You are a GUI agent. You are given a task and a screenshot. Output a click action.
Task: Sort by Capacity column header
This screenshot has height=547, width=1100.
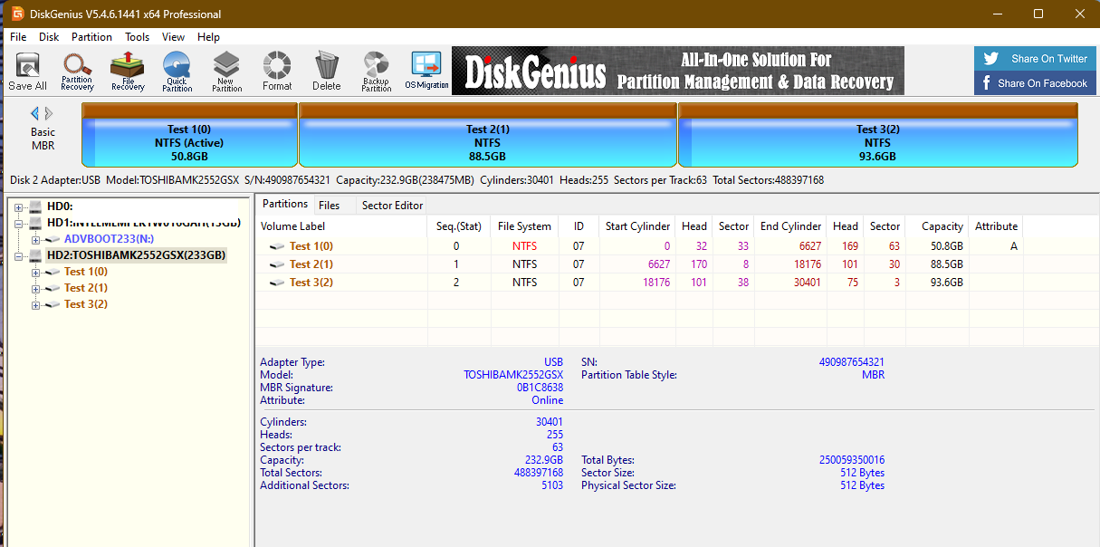pos(938,226)
